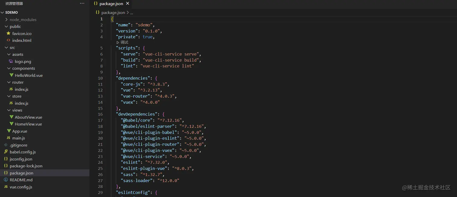This screenshot has width=457, height=197.
Task: Click the "^1.32.7" sass version value
Action: click(x=151, y=175)
